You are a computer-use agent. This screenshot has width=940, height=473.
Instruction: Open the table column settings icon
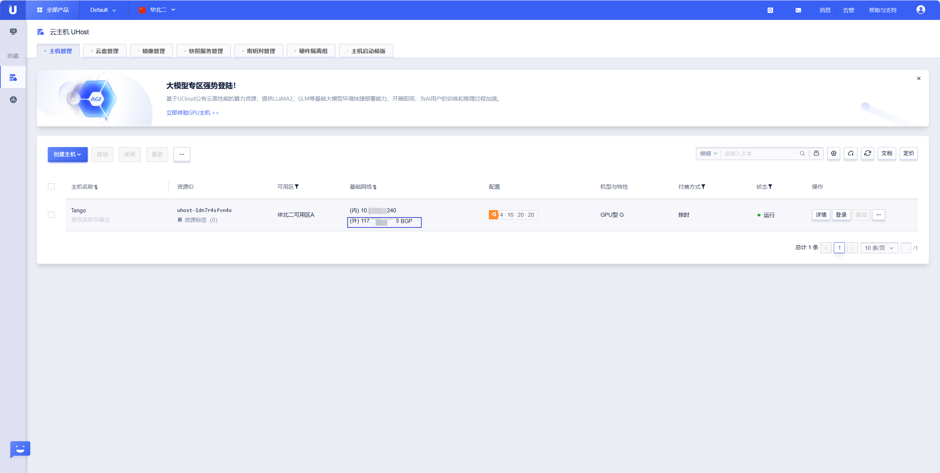point(833,153)
